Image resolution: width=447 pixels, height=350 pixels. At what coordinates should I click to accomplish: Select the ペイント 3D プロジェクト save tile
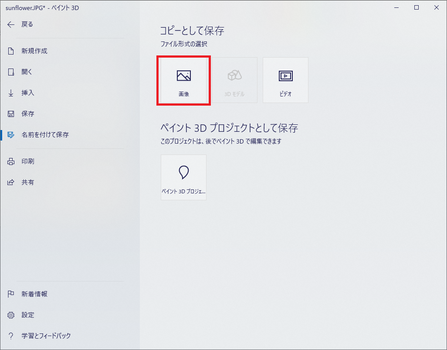click(183, 177)
